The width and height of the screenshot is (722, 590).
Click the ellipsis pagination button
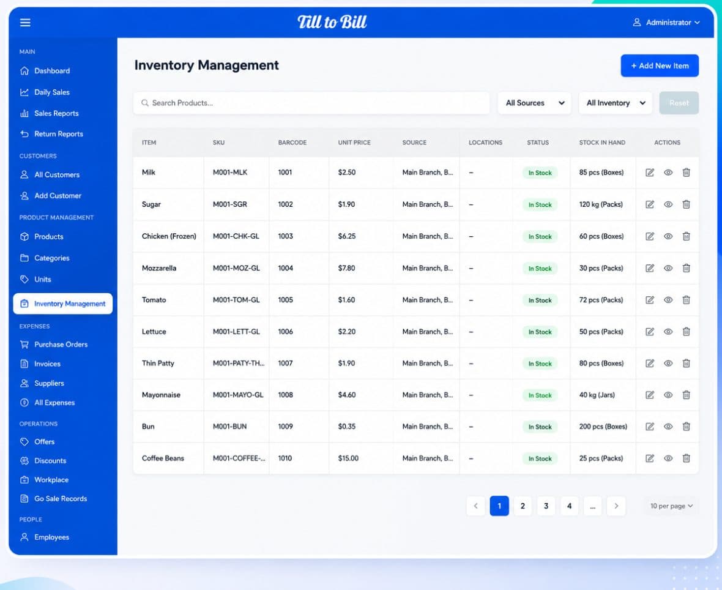(x=593, y=506)
